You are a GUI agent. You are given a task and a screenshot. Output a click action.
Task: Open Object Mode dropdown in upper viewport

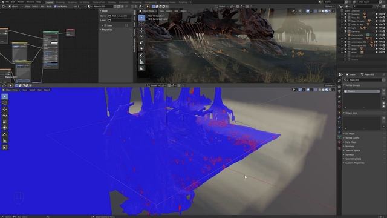pyautogui.click(x=148, y=11)
